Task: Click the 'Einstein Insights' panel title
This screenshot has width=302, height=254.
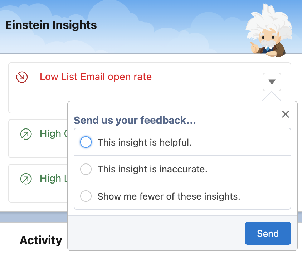Action: click(51, 25)
